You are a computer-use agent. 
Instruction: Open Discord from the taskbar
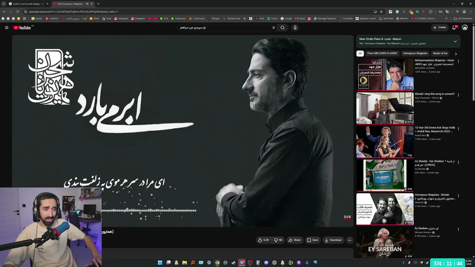[x=266, y=263]
